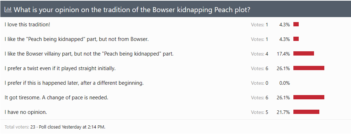Click the 17.4% result bar
Image resolution: width=351 pixels, height=136 pixels.
(304, 53)
